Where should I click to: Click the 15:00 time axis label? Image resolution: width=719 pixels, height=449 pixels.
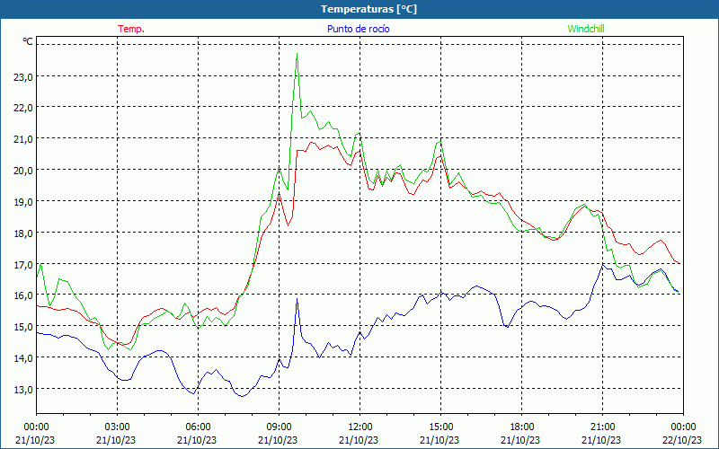[x=440, y=427]
